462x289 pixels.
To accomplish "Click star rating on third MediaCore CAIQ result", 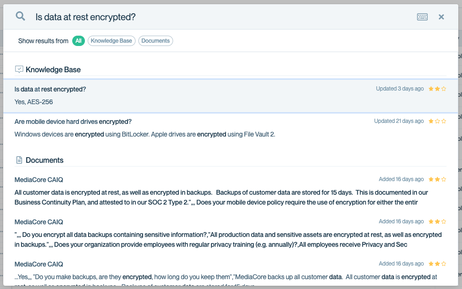I will [x=437, y=264].
